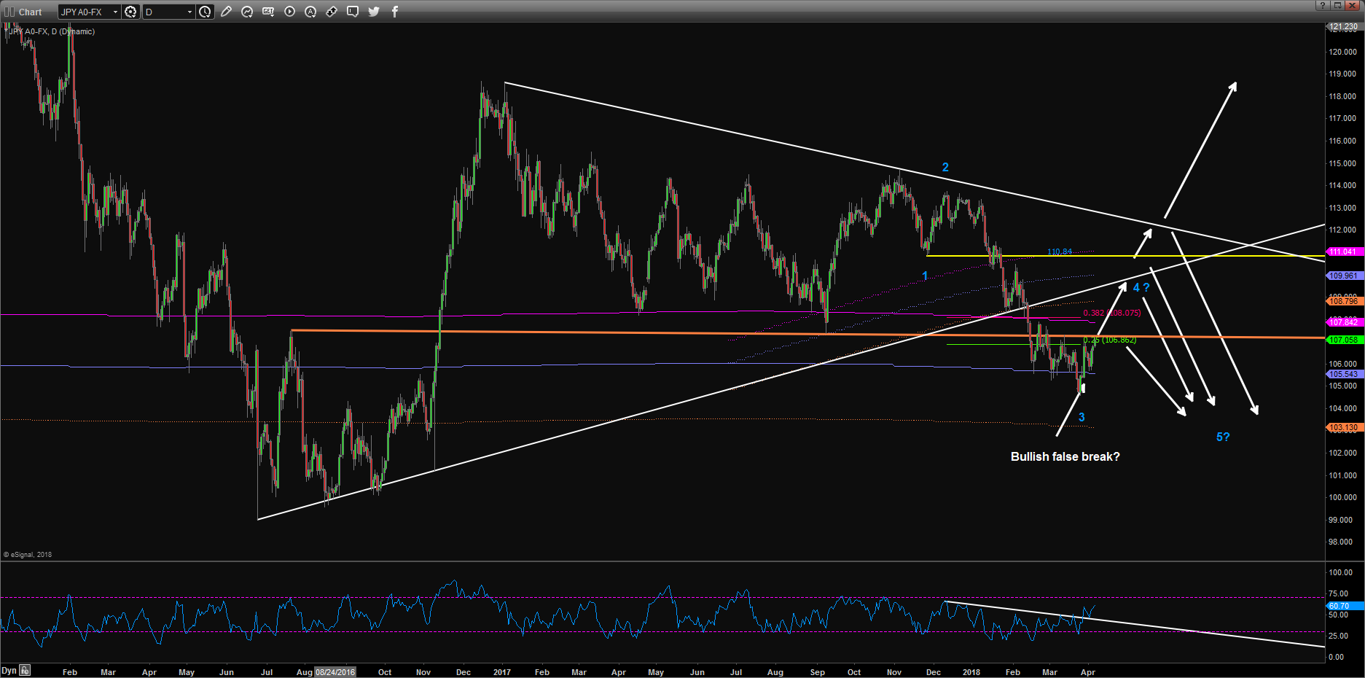This screenshot has height=678, width=1365.
Task: Click the Chart title menu grip
Action: (x=9, y=12)
